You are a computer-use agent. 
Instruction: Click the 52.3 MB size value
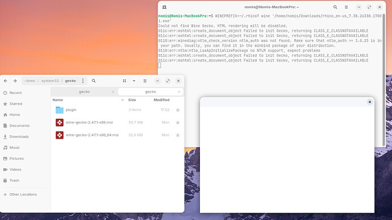point(136,135)
